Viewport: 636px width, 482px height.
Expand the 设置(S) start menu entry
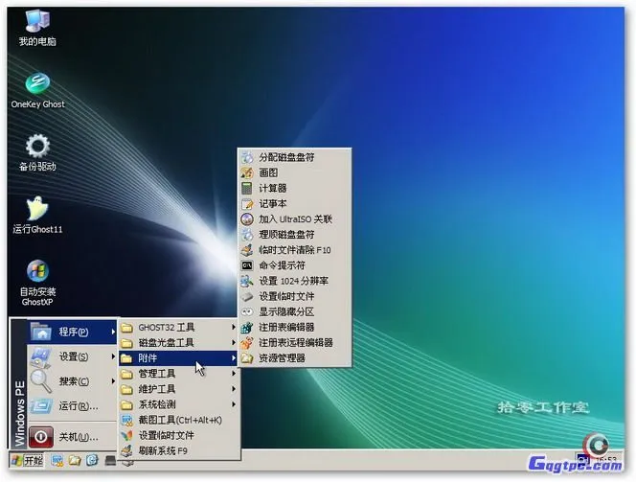[72, 356]
